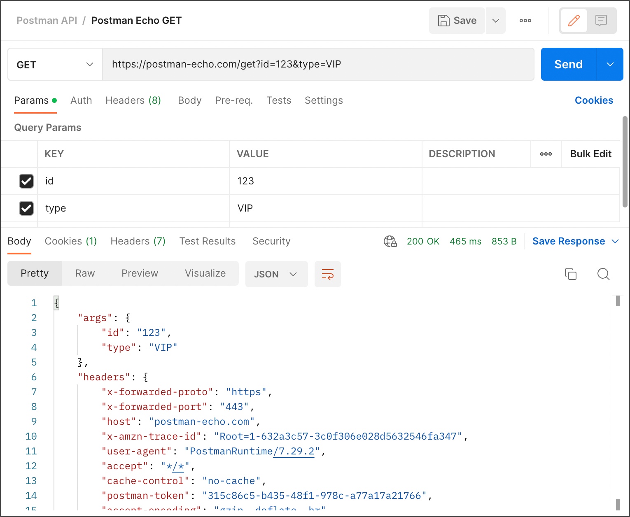The image size is (630, 517).
Task: Expand the Send button dropdown arrow
Action: pos(610,64)
